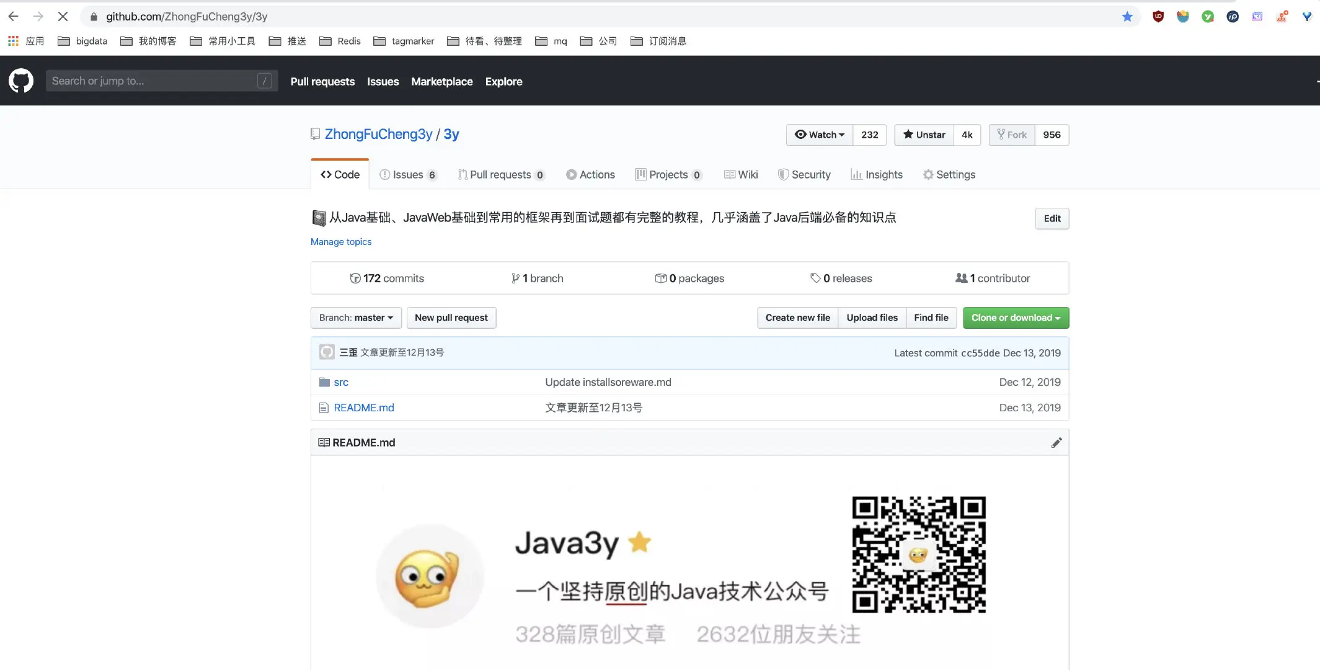Open the Manage topics link
The image size is (1320, 670).
[x=340, y=241]
